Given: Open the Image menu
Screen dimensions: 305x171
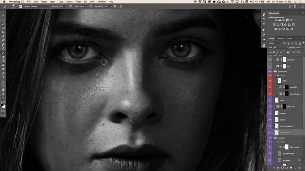Looking at the screenshot, I should [x=43, y=2].
